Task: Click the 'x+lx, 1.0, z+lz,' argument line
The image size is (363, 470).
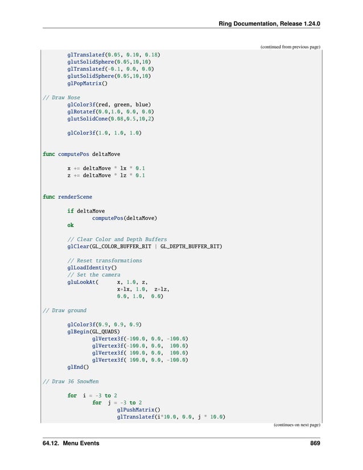Action: tap(143, 289)
